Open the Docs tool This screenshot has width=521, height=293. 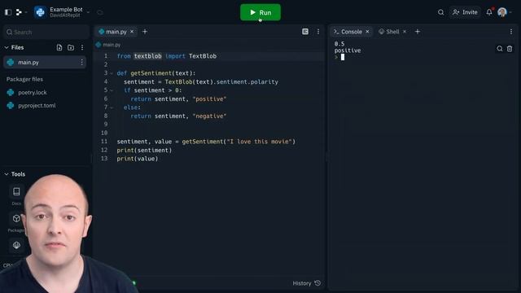pos(16,192)
